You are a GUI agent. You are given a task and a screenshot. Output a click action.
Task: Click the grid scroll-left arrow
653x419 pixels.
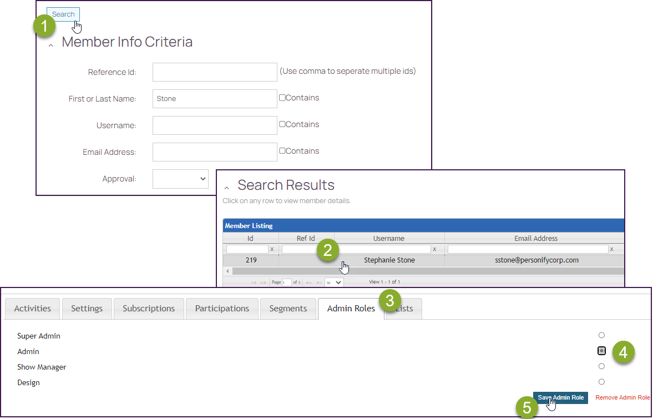coord(227,271)
